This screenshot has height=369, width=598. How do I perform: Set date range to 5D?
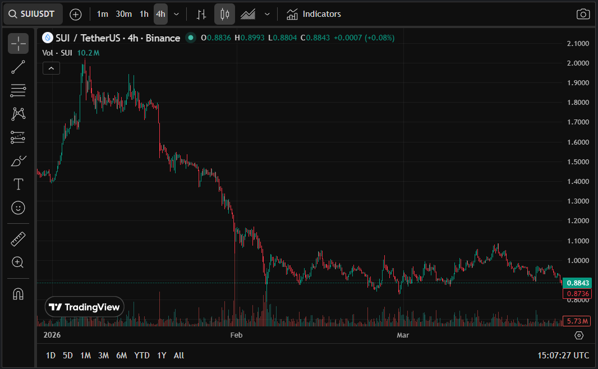point(67,356)
